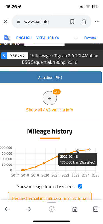Image resolution: width=103 pixels, height=224 pixels.
Task: Go forward with browser forward arrow
Action: coord(28,209)
